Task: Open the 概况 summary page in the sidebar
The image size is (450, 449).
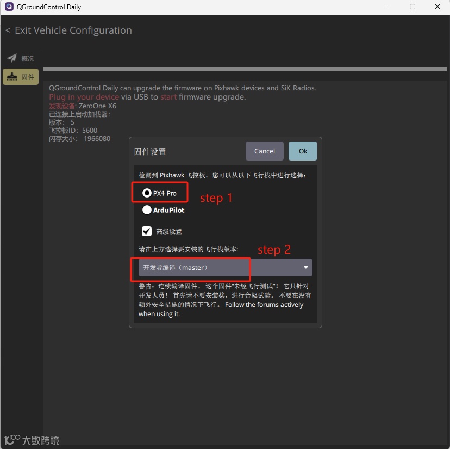Action: [21, 58]
